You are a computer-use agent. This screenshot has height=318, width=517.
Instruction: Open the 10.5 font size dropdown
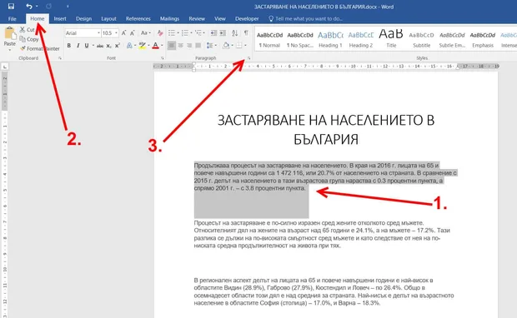coord(116,33)
